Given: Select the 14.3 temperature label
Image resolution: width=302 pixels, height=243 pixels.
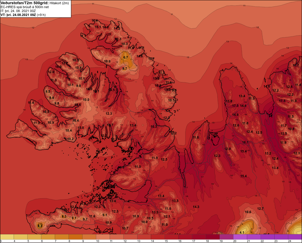Looking at the screenshot, I should [196, 207].
